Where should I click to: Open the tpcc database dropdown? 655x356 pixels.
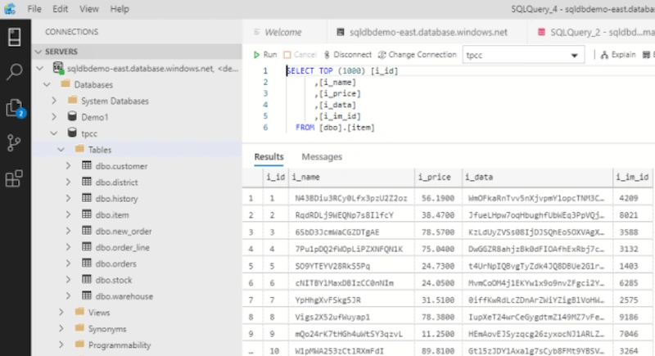(522, 55)
